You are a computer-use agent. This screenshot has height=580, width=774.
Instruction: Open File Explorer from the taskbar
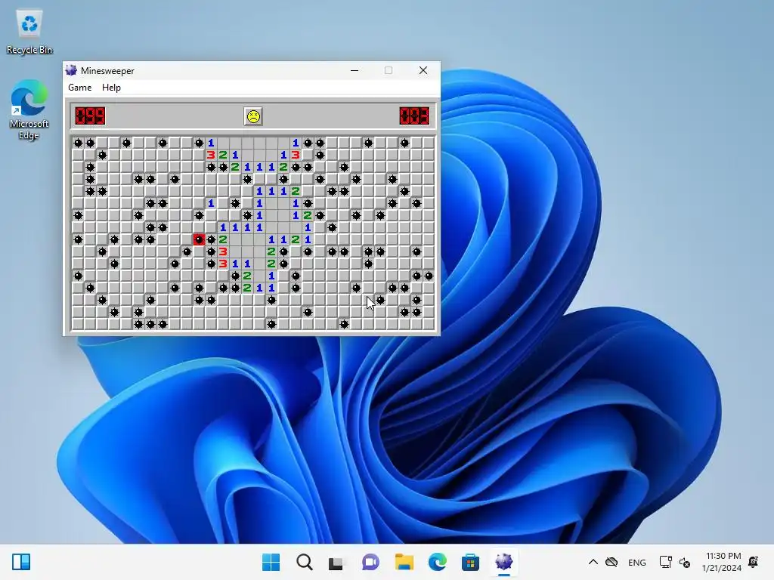tap(404, 562)
